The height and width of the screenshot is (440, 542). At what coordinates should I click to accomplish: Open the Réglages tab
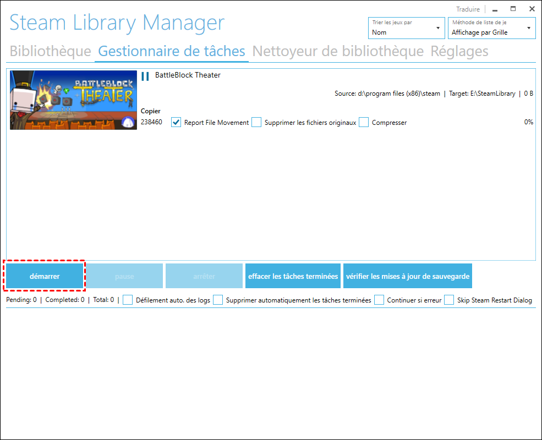[459, 51]
